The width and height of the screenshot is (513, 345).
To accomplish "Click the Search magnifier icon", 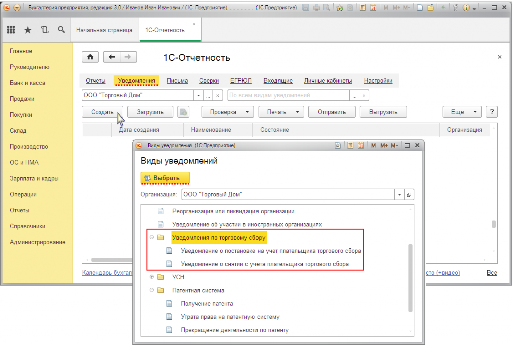I will (61, 30).
